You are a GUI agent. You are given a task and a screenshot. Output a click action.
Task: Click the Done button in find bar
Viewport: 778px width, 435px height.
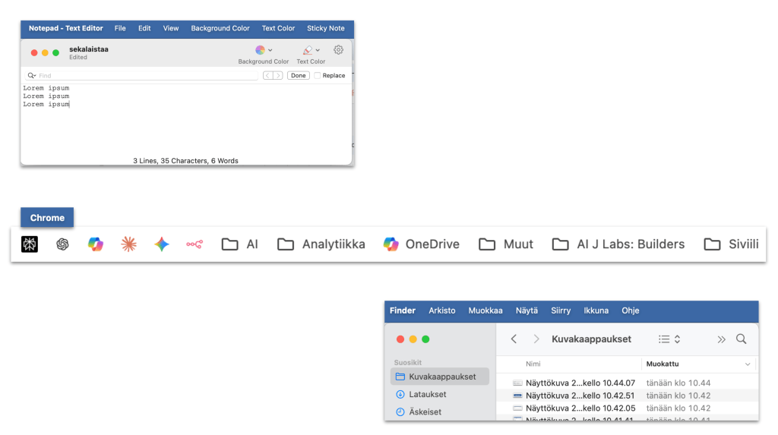click(298, 76)
